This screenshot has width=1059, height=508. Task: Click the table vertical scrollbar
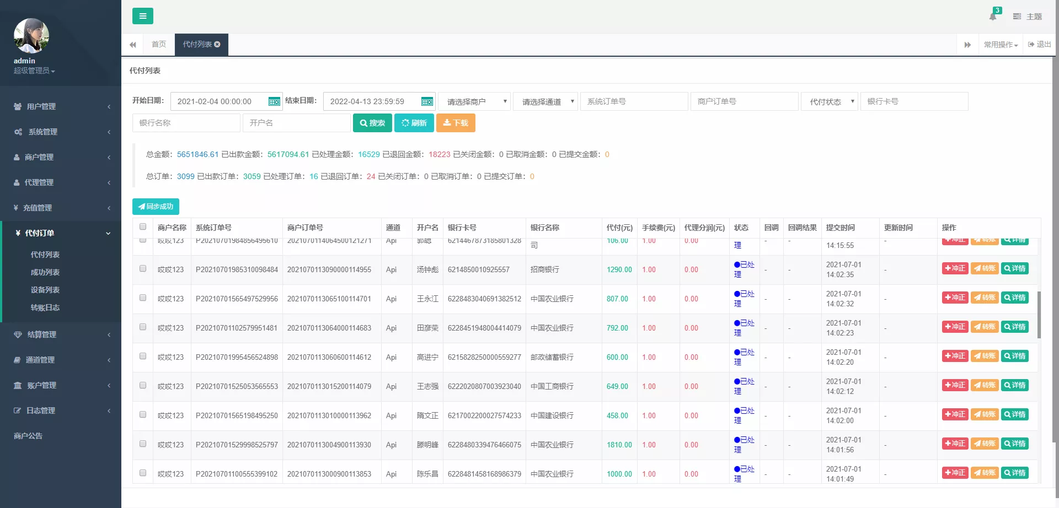tap(1039, 314)
